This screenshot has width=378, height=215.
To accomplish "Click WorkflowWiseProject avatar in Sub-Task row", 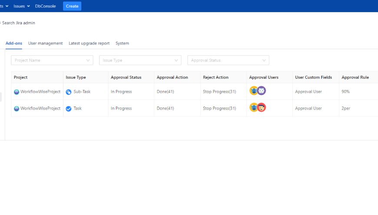I will 17,92.
